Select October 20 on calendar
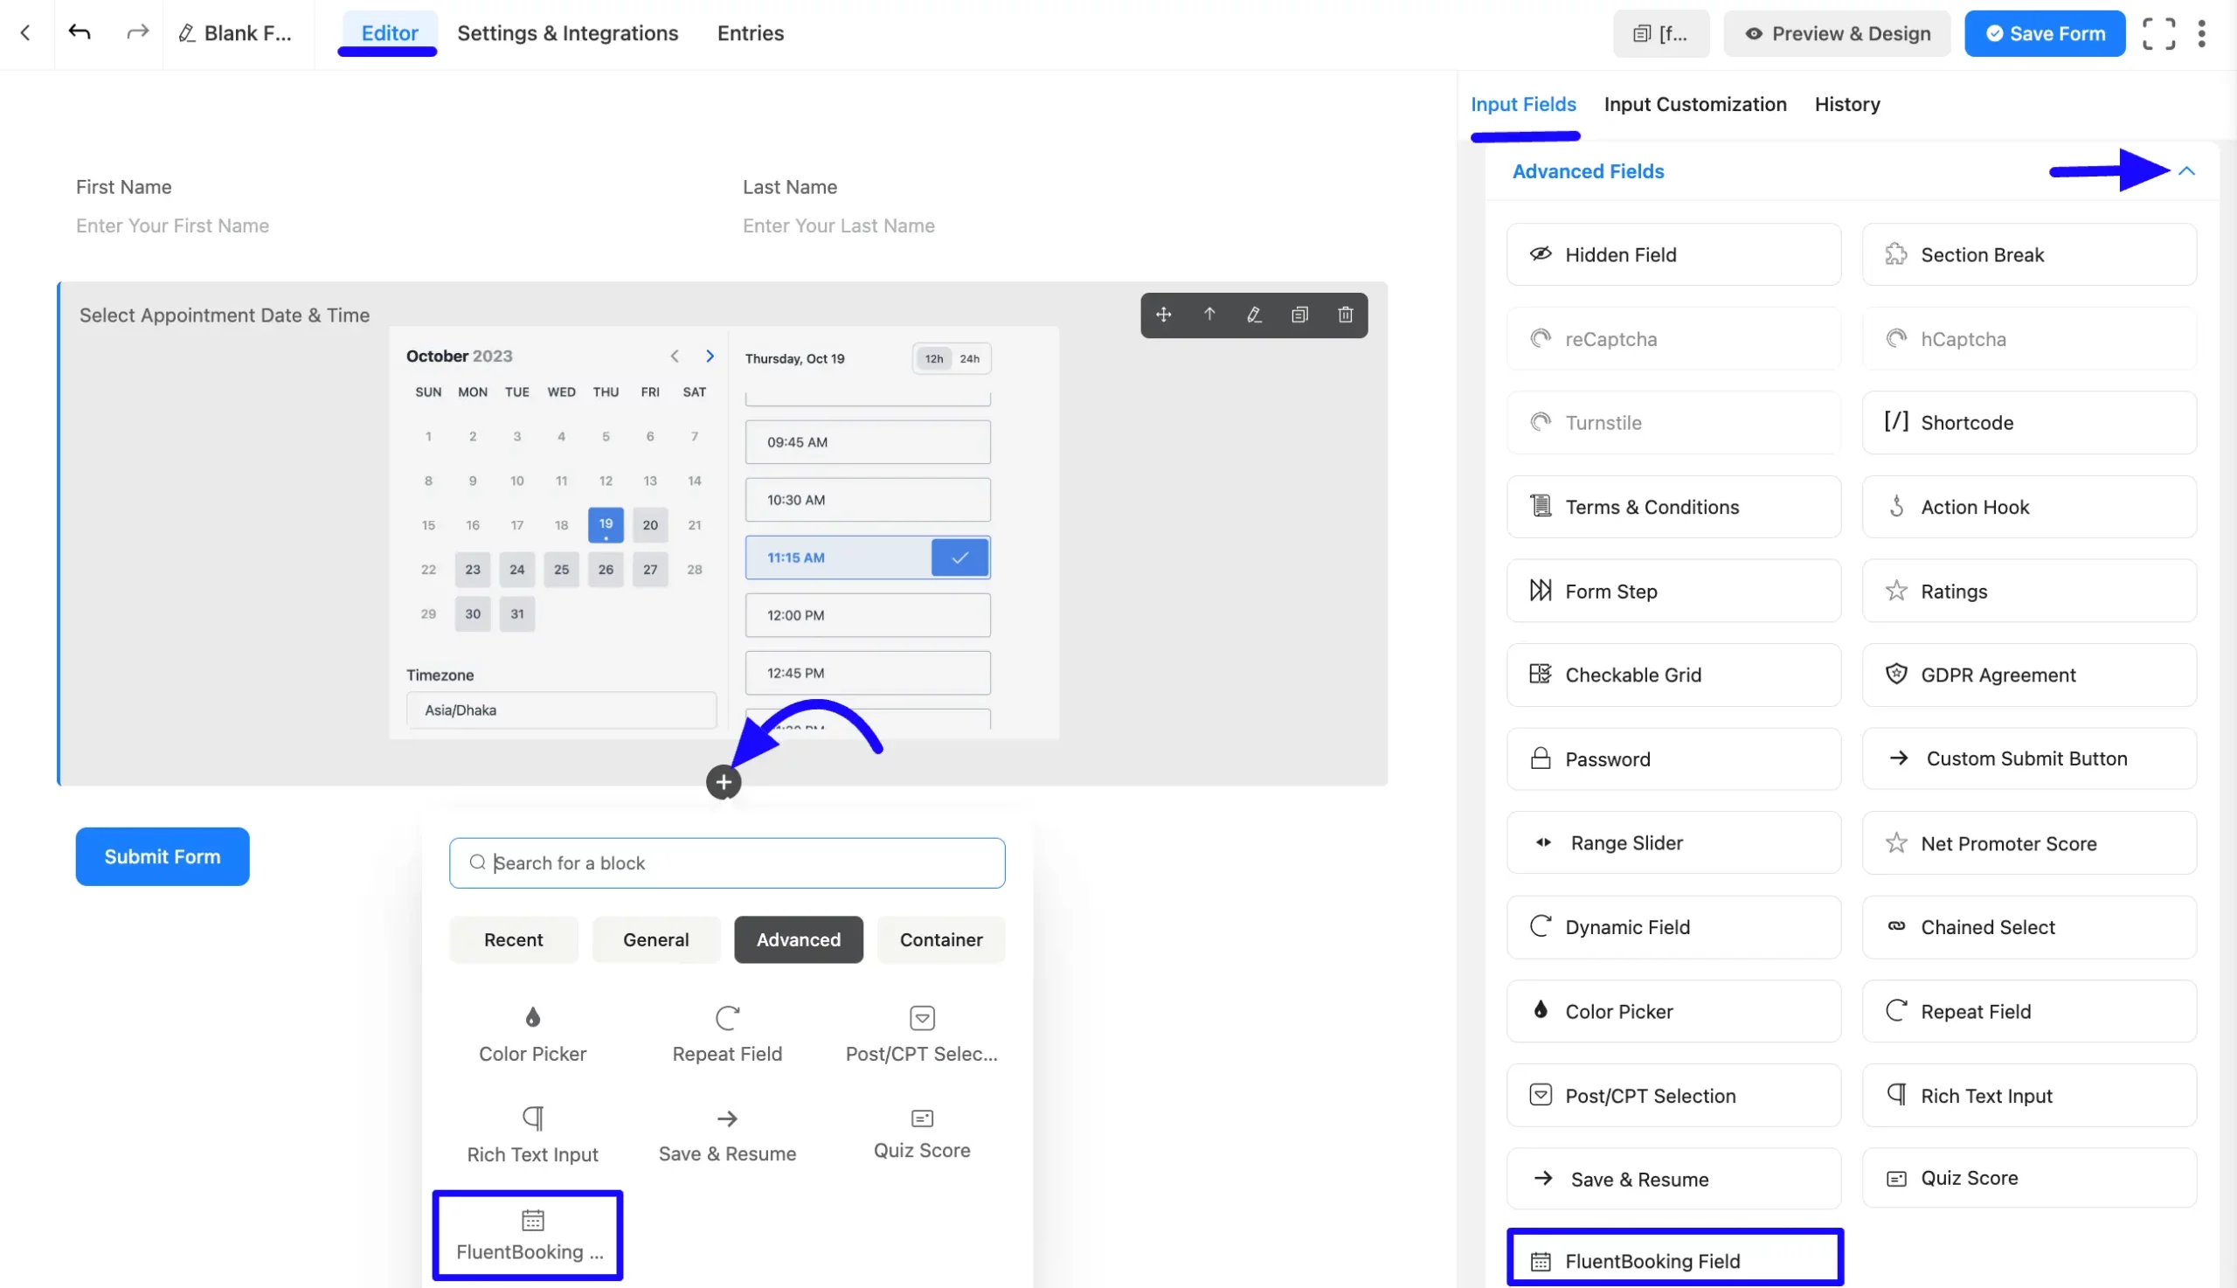The height and width of the screenshot is (1288, 2237). (650, 524)
